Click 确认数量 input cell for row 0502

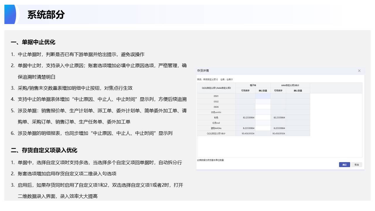click(x=263, y=101)
